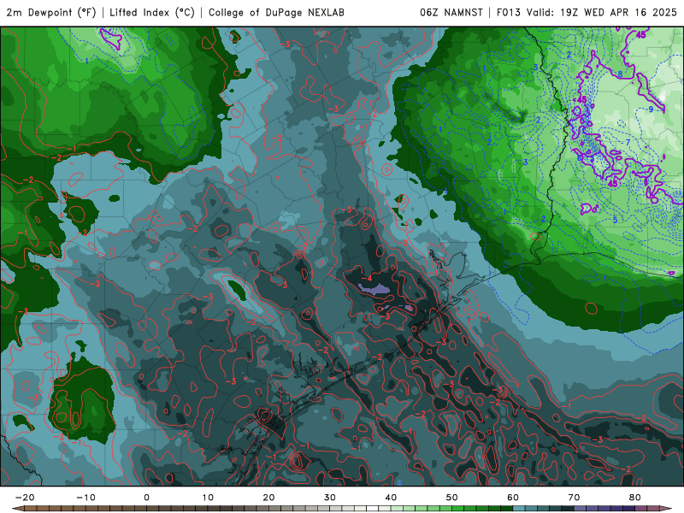The width and height of the screenshot is (684, 513).
Task: Click the 60 label on the color scale
Action: 513,498
